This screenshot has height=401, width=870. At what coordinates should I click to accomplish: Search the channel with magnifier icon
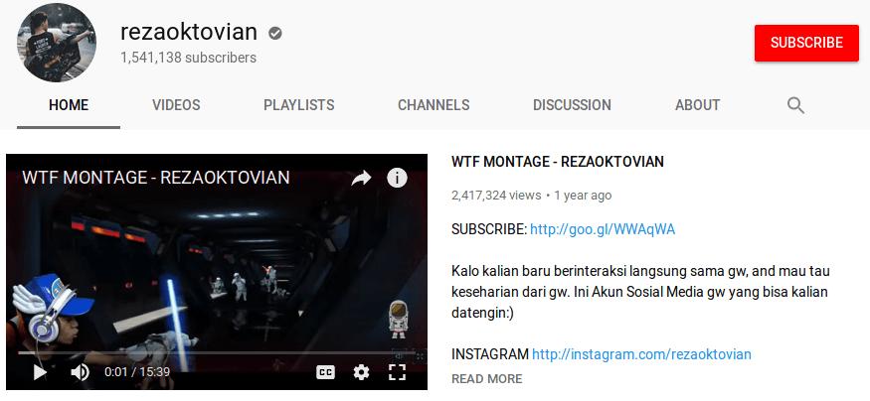click(x=795, y=105)
